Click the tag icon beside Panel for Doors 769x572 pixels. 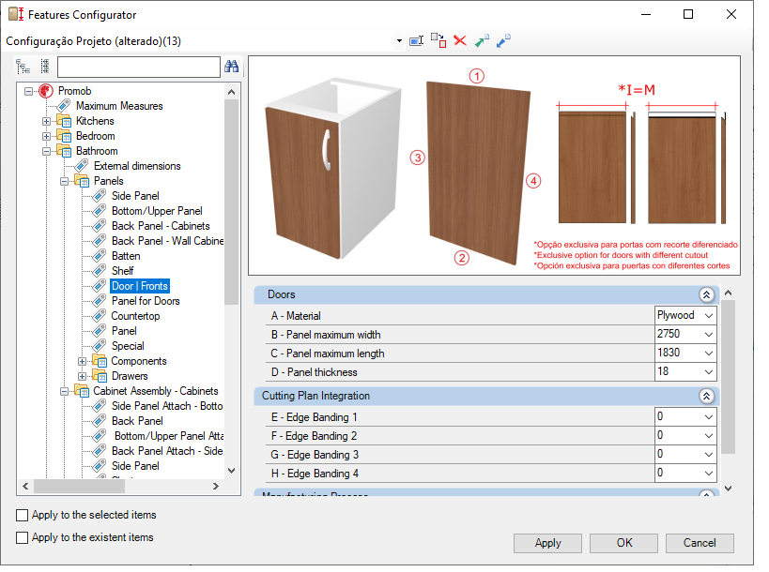pos(100,301)
